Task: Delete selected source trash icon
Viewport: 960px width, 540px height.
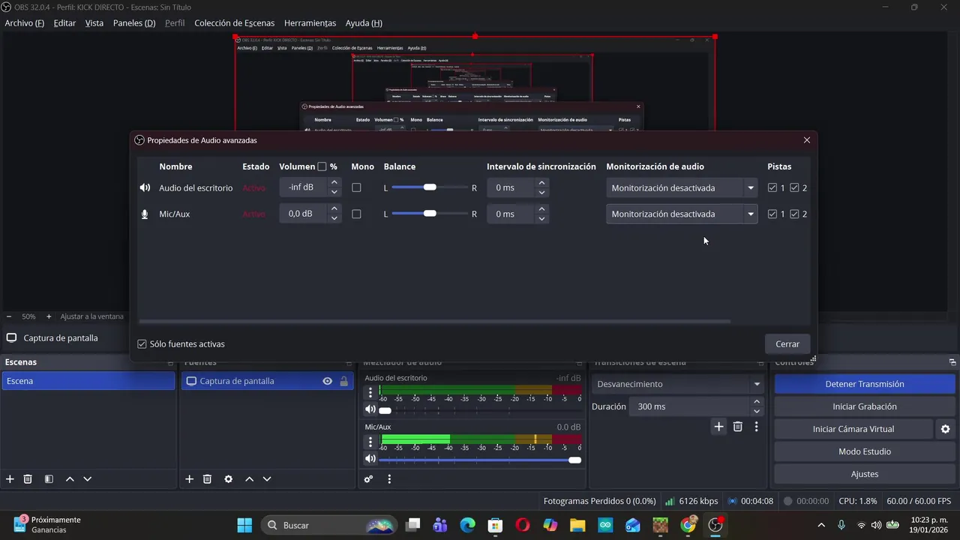Action: click(207, 479)
